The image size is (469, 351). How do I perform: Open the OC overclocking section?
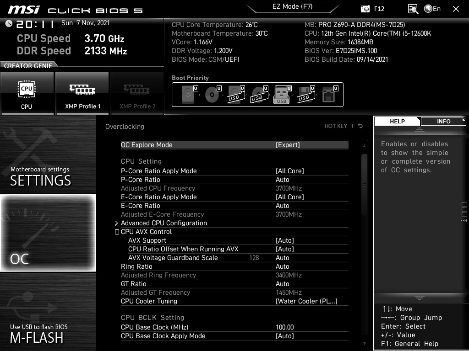48,233
